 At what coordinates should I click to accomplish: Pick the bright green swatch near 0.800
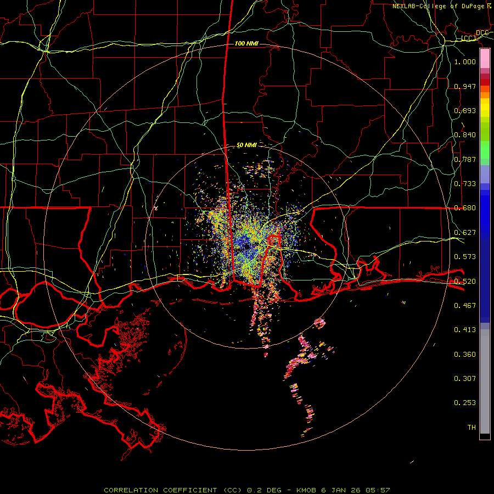click(x=485, y=150)
